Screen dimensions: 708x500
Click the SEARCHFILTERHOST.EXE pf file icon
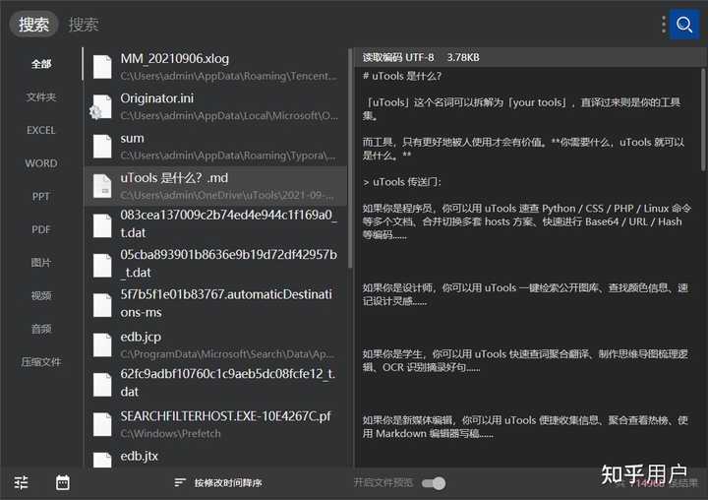pyautogui.click(x=102, y=424)
